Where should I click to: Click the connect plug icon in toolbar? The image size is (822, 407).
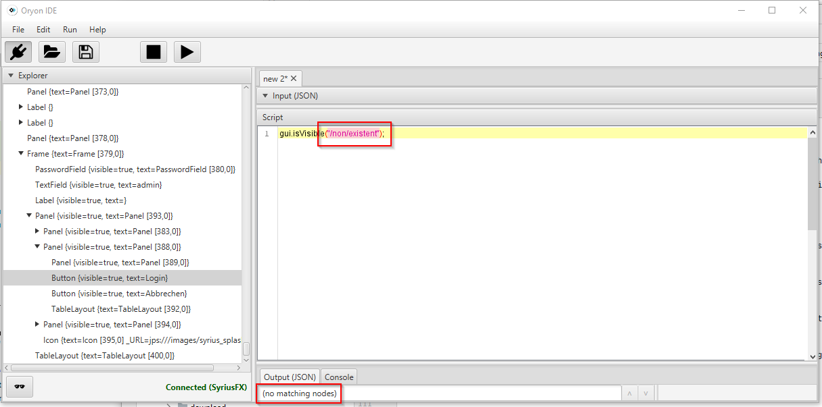[x=18, y=52]
